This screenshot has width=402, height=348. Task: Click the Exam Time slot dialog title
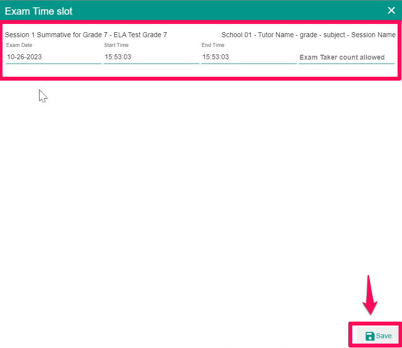[39, 11]
